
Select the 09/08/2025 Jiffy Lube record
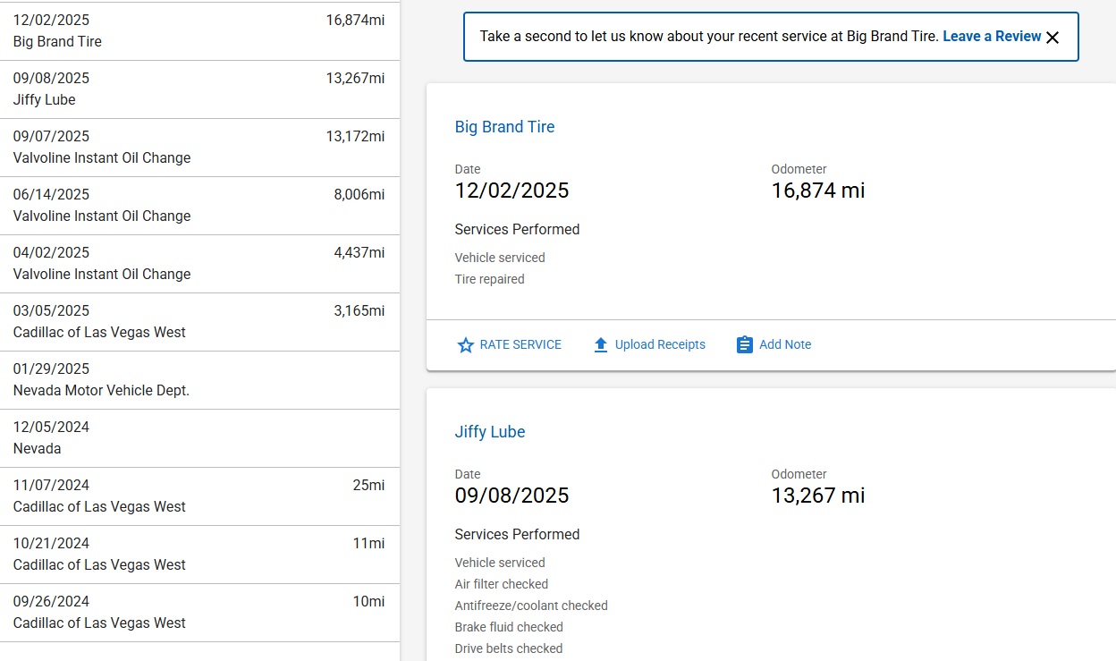pos(199,89)
